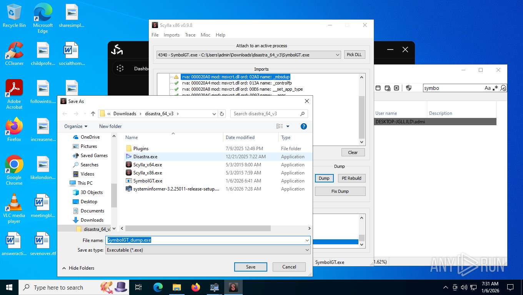Click the Clear button in Scylla imports
This screenshot has width=523, height=295.
pyautogui.click(x=353, y=152)
